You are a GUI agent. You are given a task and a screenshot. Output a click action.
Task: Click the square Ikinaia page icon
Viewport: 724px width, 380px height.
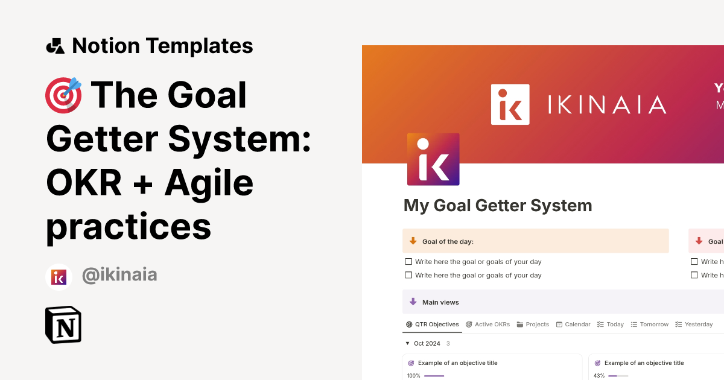point(433,159)
